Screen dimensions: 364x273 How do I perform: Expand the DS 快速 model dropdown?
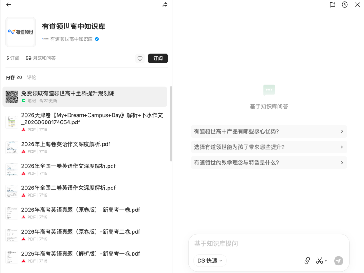click(210, 260)
